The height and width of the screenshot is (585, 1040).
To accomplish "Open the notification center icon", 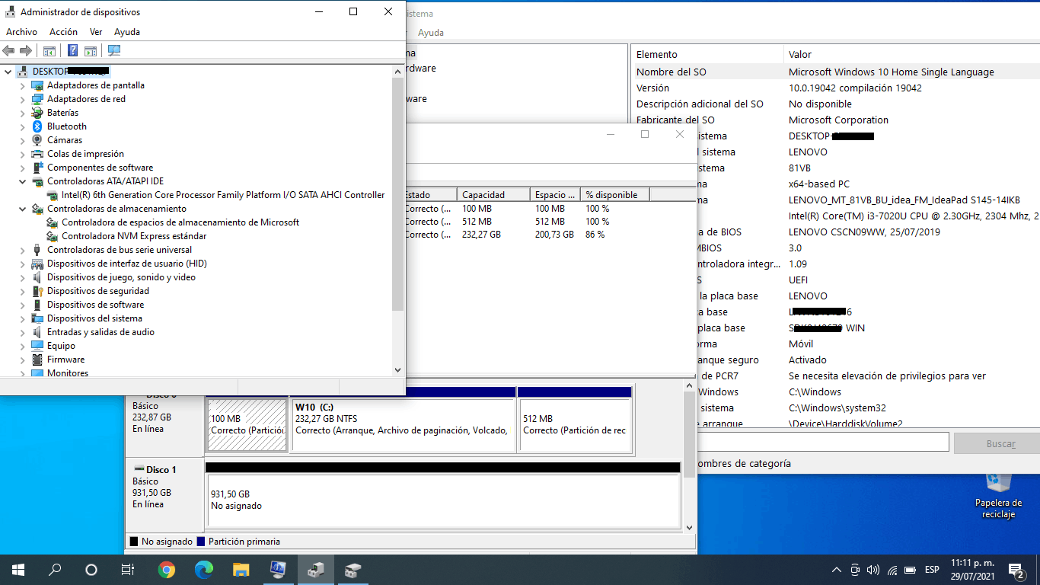I will [x=1016, y=569].
